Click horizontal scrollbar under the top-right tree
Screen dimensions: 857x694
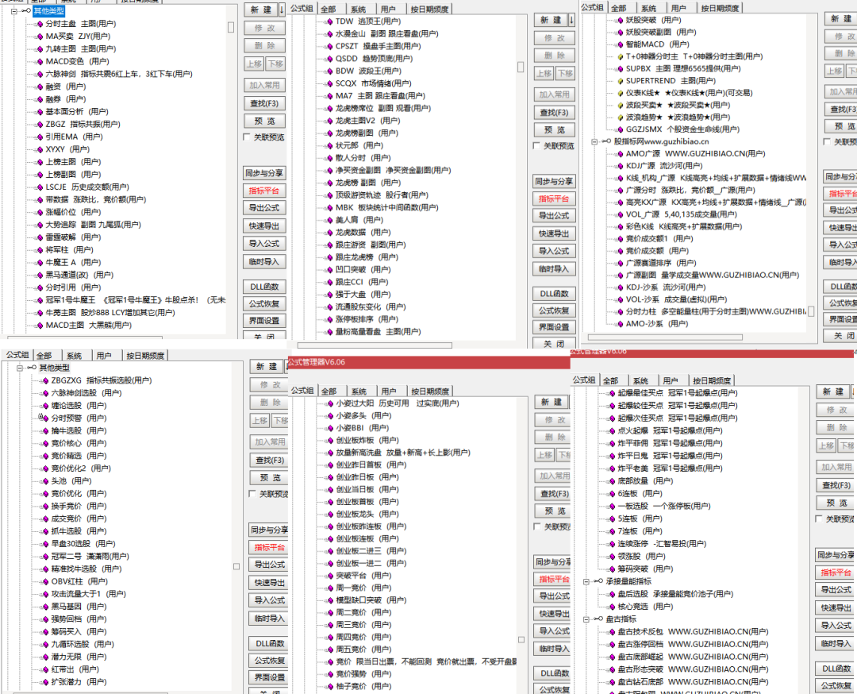coord(665,337)
